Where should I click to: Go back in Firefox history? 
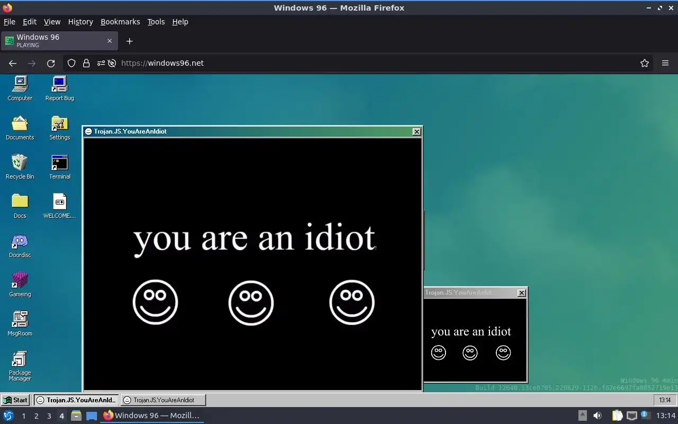click(13, 63)
